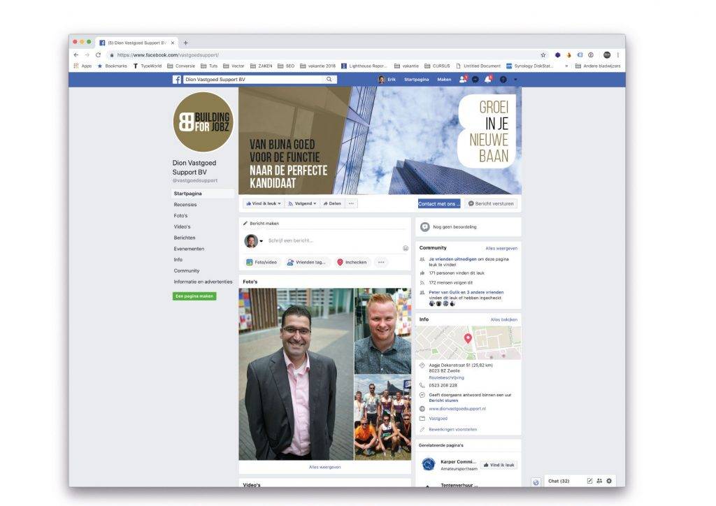Click the search magnifier in the Facebook search box

[329, 80]
